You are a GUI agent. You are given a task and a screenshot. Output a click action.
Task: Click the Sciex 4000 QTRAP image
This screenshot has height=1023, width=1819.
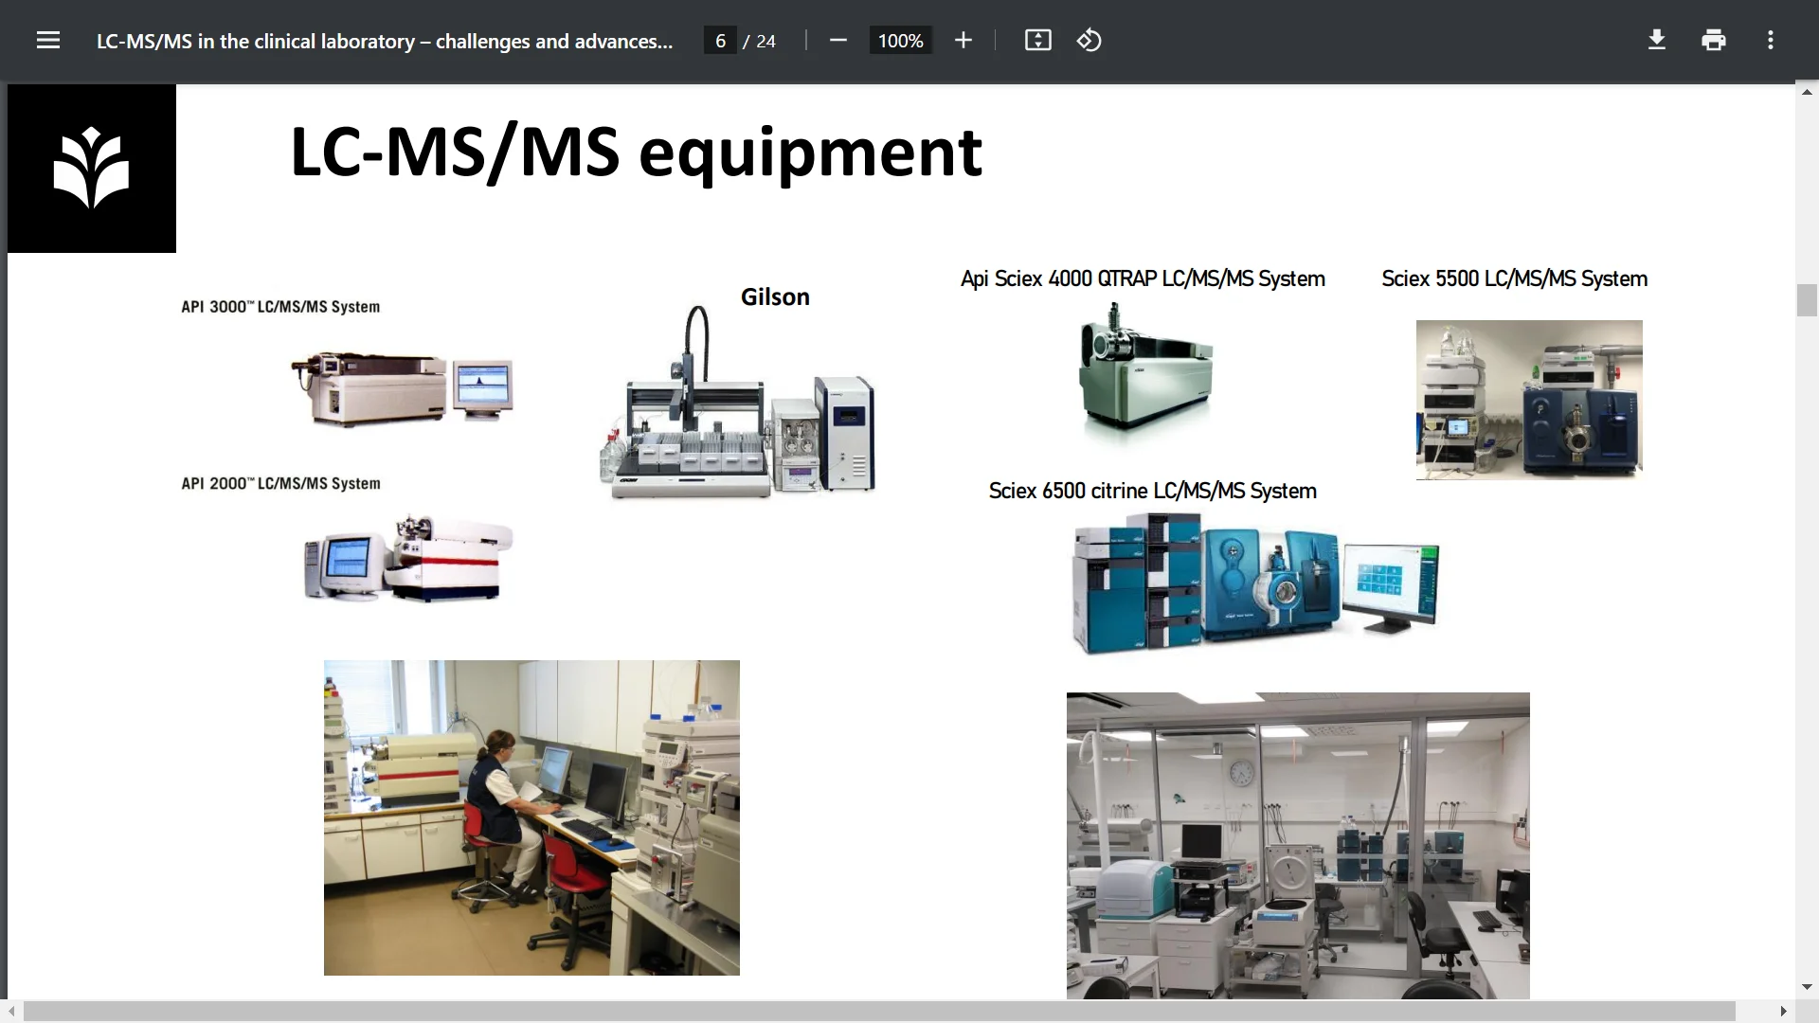1145,372
